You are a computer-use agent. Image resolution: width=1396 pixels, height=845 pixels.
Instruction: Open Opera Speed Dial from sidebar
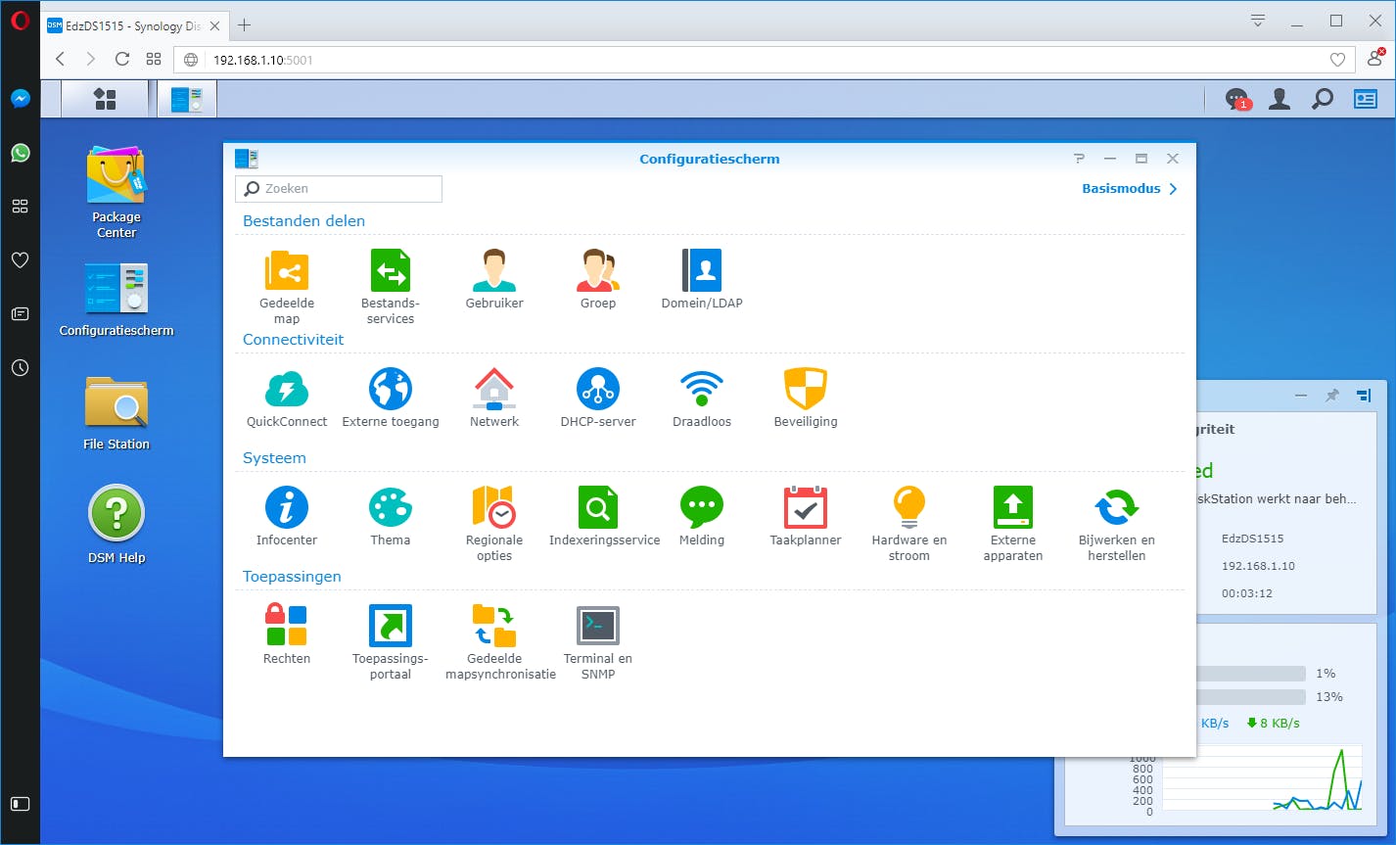coord(20,207)
